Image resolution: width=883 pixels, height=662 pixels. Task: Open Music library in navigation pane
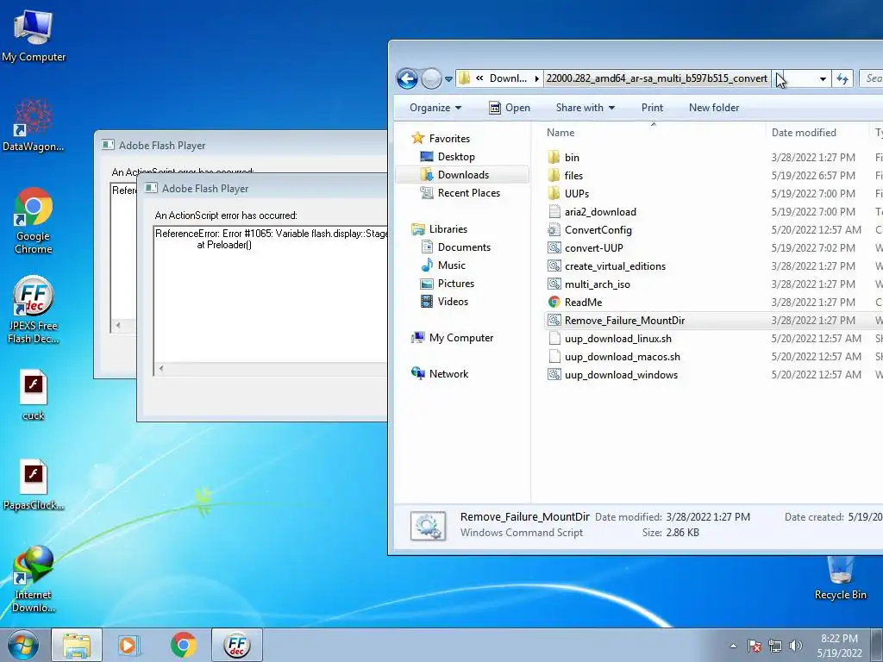(x=451, y=265)
